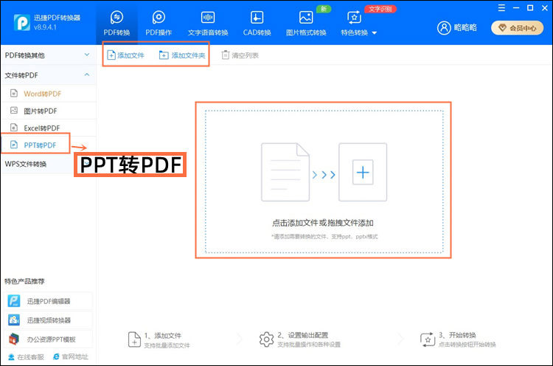This screenshot has height=366, width=553.
Task: Open the PDF转换 tab
Action: (116, 24)
